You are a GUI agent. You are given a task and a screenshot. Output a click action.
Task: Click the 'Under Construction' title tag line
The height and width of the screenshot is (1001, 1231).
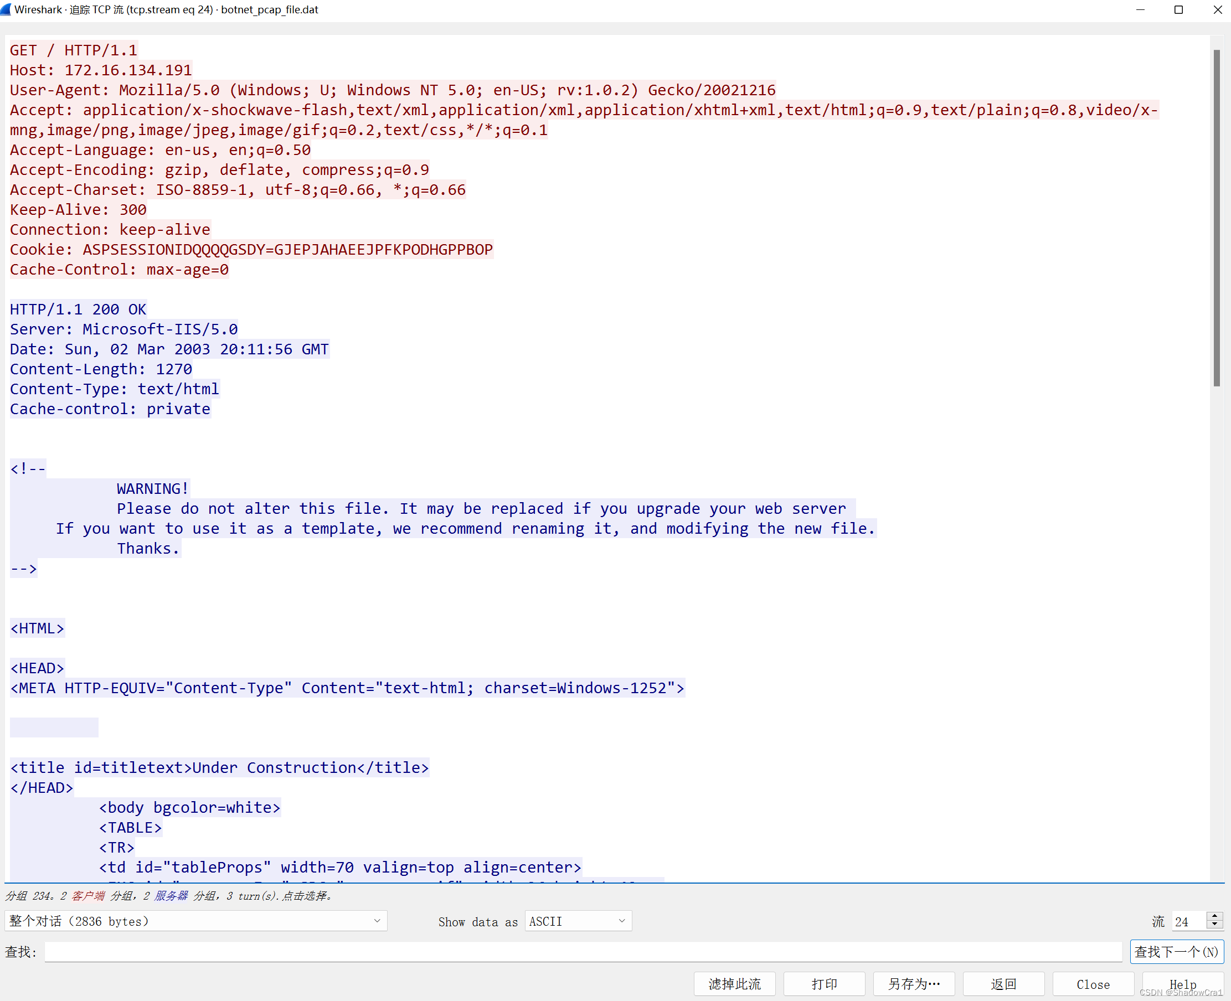point(220,767)
